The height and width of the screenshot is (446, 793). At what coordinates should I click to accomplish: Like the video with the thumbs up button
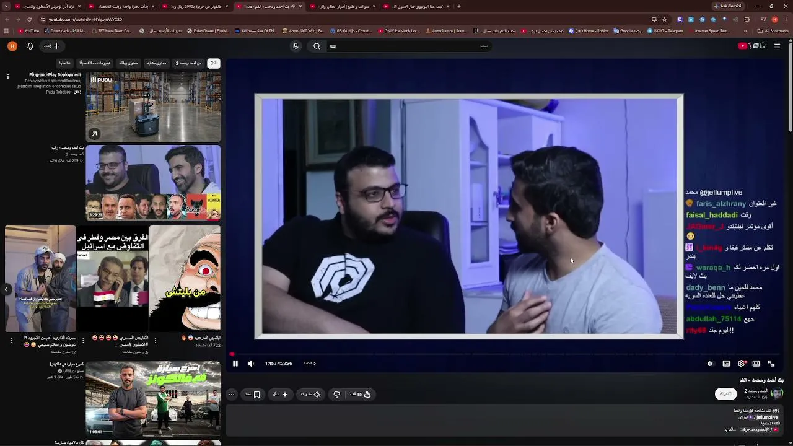[361, 394]
